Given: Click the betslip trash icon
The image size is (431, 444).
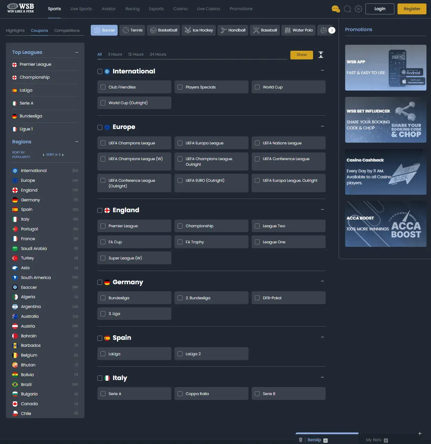Looking at the screenshot, I should [300, 440].
